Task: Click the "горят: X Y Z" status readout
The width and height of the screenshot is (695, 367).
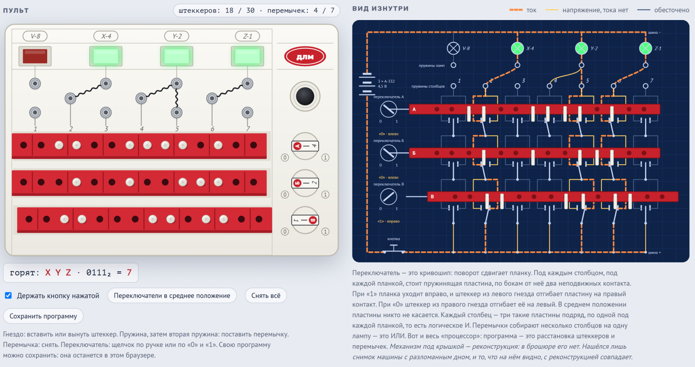Action: click(x=71, y=273)
